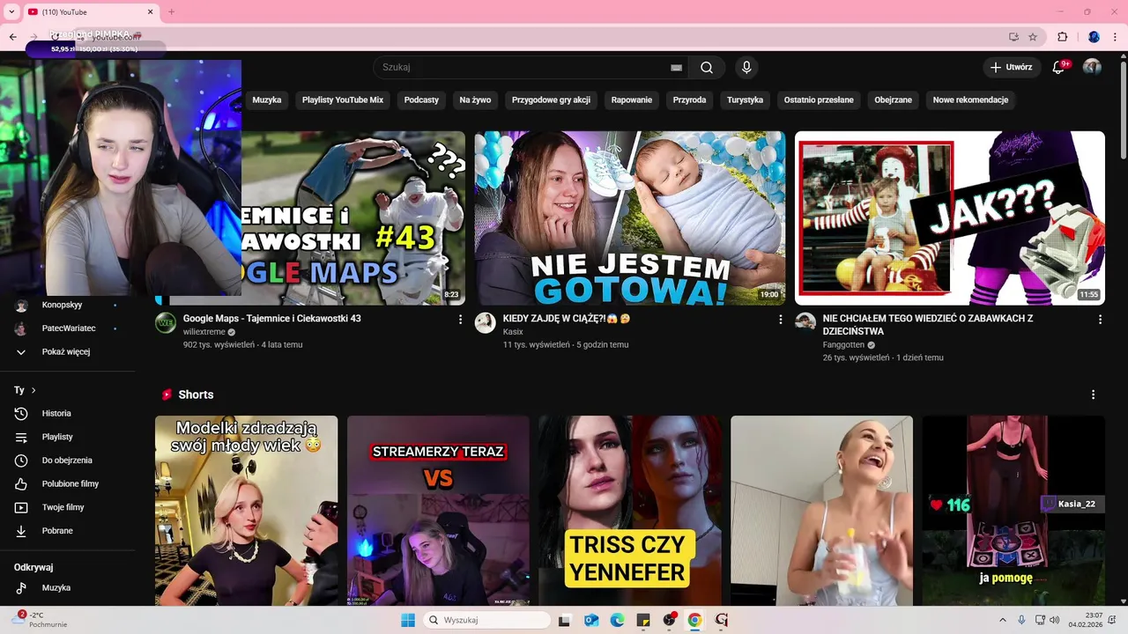Open the notifications bell
The width and height of the screenshot is (1128, 634).
point(1059,67)
